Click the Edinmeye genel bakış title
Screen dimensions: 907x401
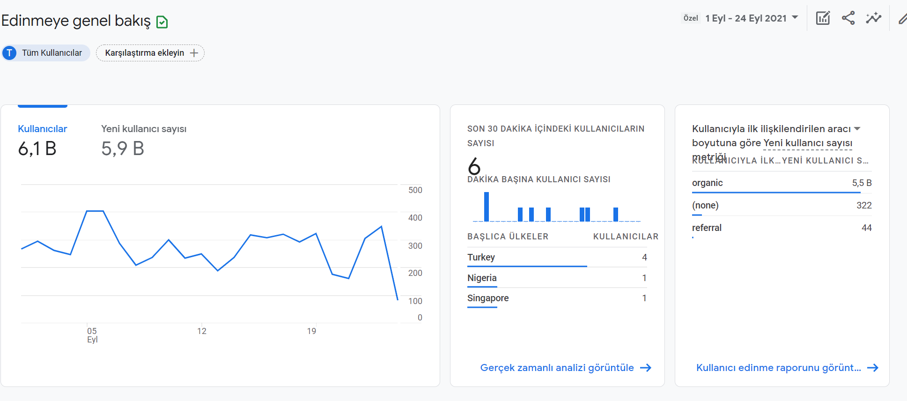76,21
